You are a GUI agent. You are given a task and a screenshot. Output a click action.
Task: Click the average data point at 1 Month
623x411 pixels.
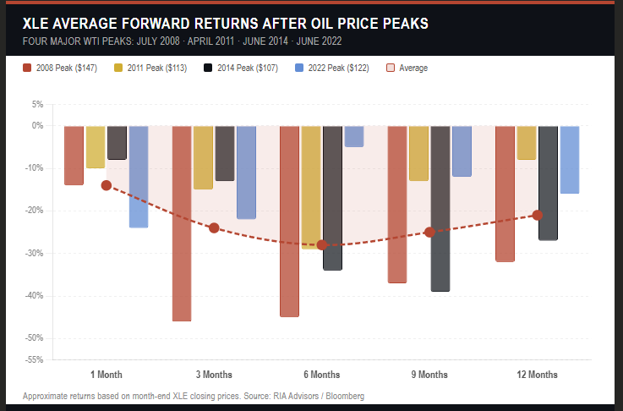click(x=107, y=185)
